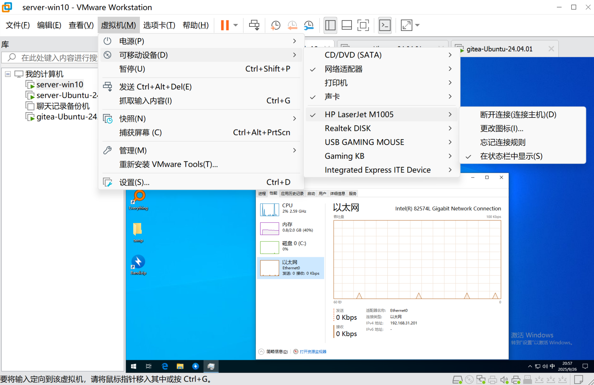The height and width of the screenshot is (385, 594).
Task: Open the 选项卡 menu
Action: tap(159, 25)
